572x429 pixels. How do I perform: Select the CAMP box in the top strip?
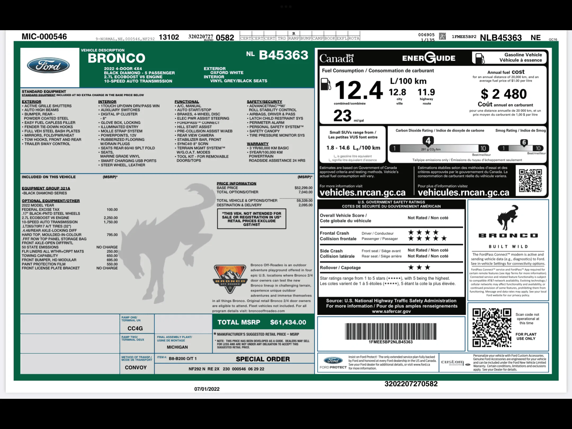[318, 38]
